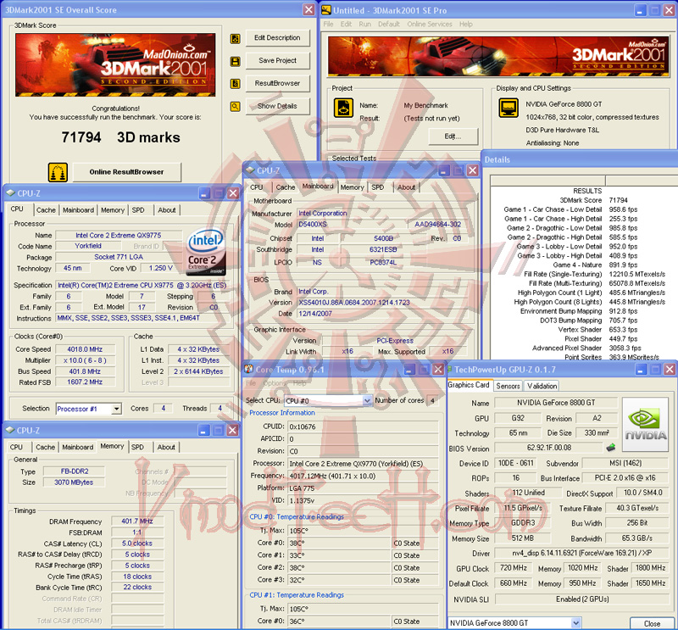Click the Edit Description button
The width and height of the screenshot is (678, 630).
coord(278,37)
